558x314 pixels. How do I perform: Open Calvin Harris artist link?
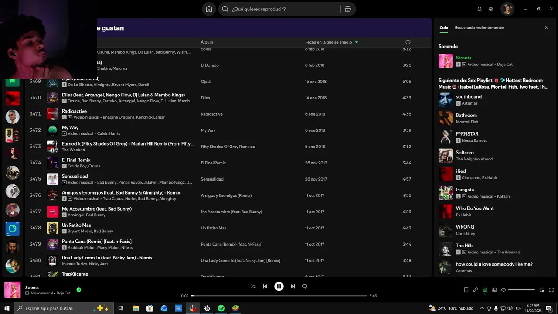109,133
